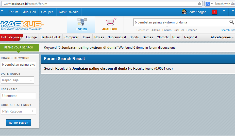This screenshot has width=235, height=136.
Task: Click the Google search engine icon
Action: 207,4
